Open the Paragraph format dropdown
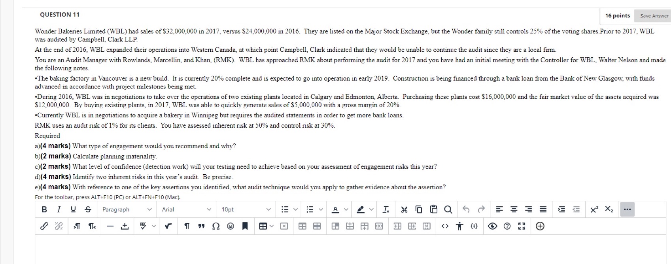671x264 pixels. [x=127, y=209]
